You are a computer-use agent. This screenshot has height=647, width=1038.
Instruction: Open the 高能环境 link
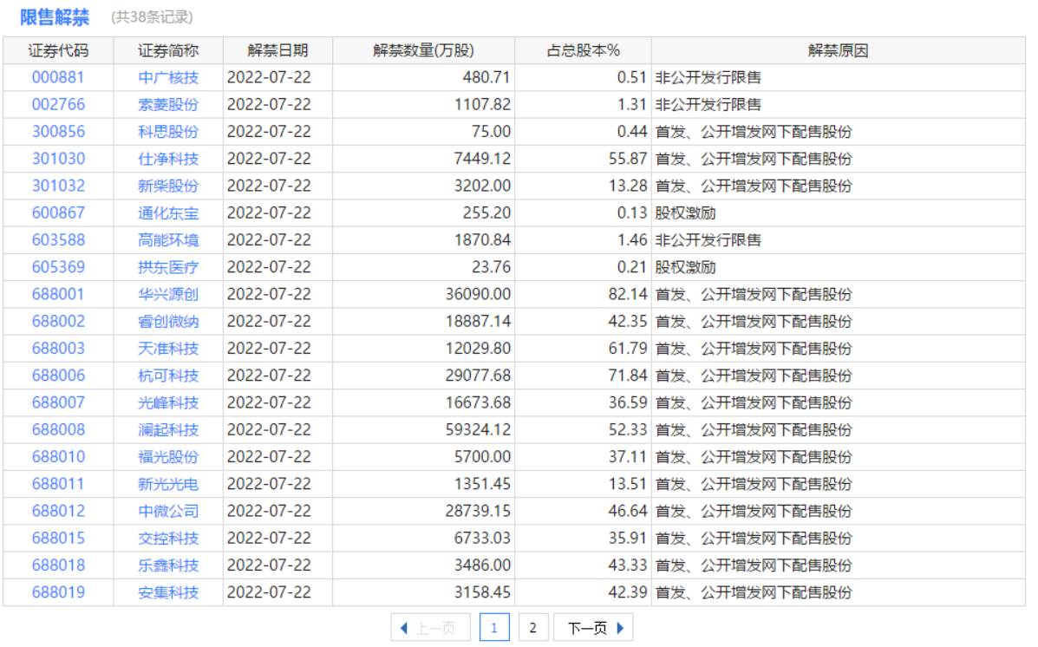click(168, 240)
